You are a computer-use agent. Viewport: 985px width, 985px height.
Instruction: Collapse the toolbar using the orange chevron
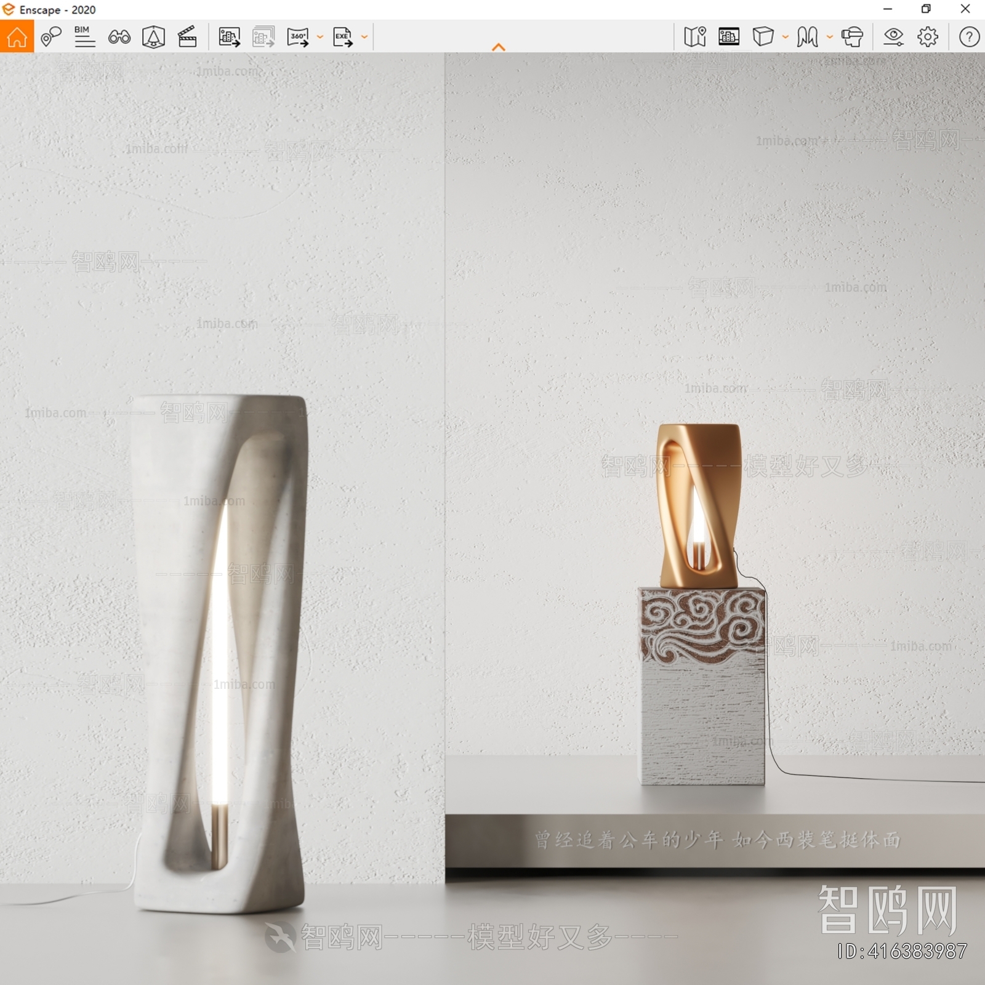click(499, 47)
